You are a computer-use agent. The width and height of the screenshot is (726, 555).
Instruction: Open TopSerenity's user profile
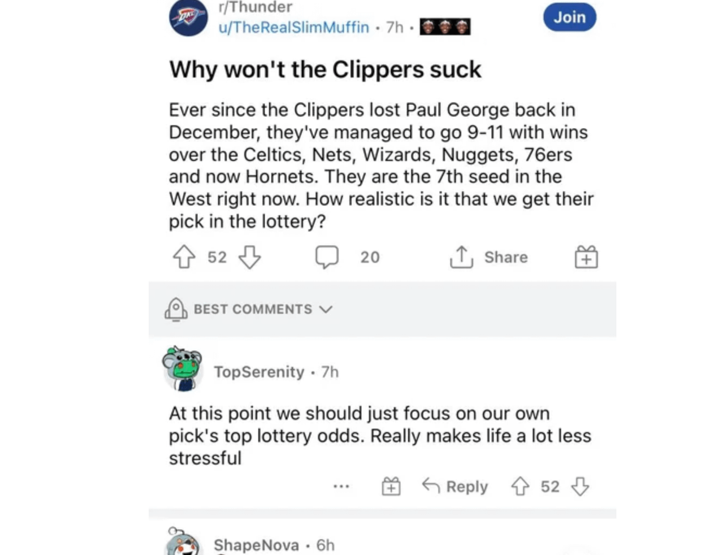click(x=259, y=372)
